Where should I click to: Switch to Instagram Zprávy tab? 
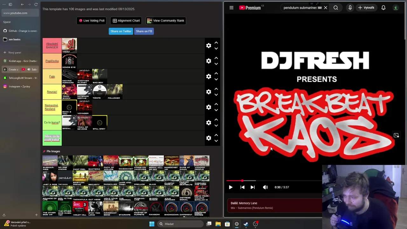(20, 87)
